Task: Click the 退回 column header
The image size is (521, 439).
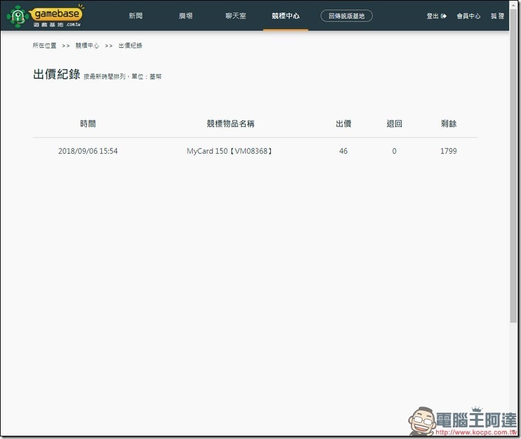Action: pos(394,124)
